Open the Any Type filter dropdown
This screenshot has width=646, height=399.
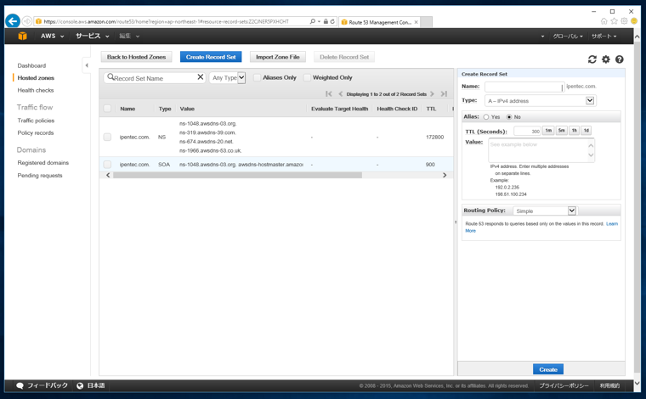pos(228,78)
